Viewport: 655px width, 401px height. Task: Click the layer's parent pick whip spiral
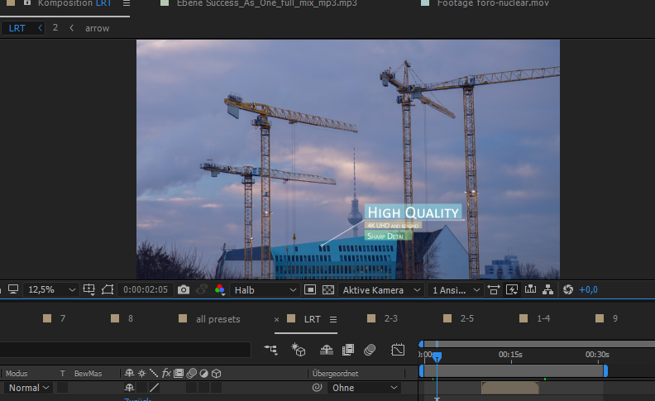317,387
